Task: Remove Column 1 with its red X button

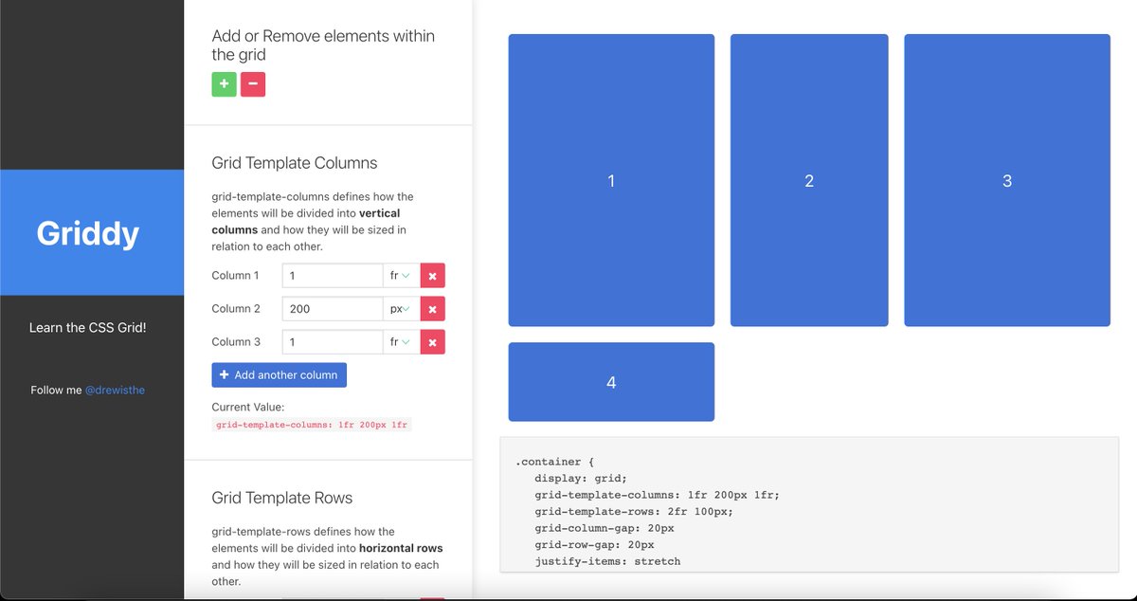Action: click(433, 276)
